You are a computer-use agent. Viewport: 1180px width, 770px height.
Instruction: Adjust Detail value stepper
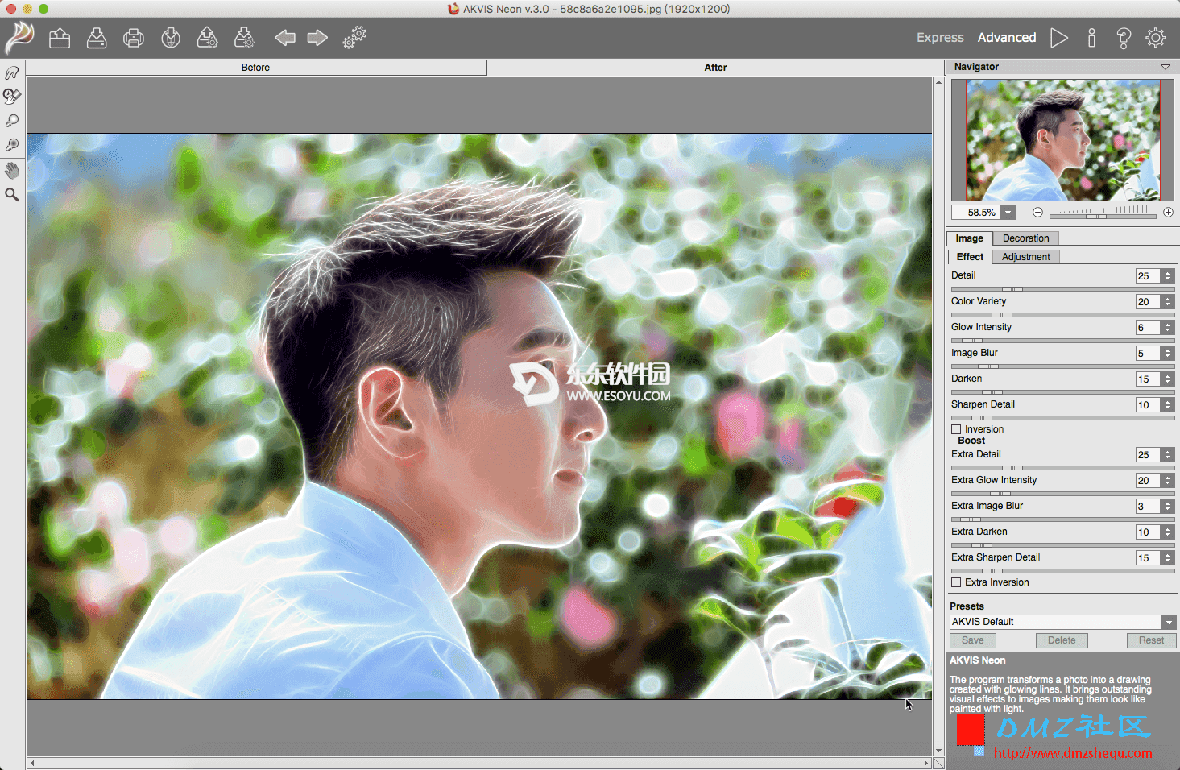click(x=1167, y=275)
